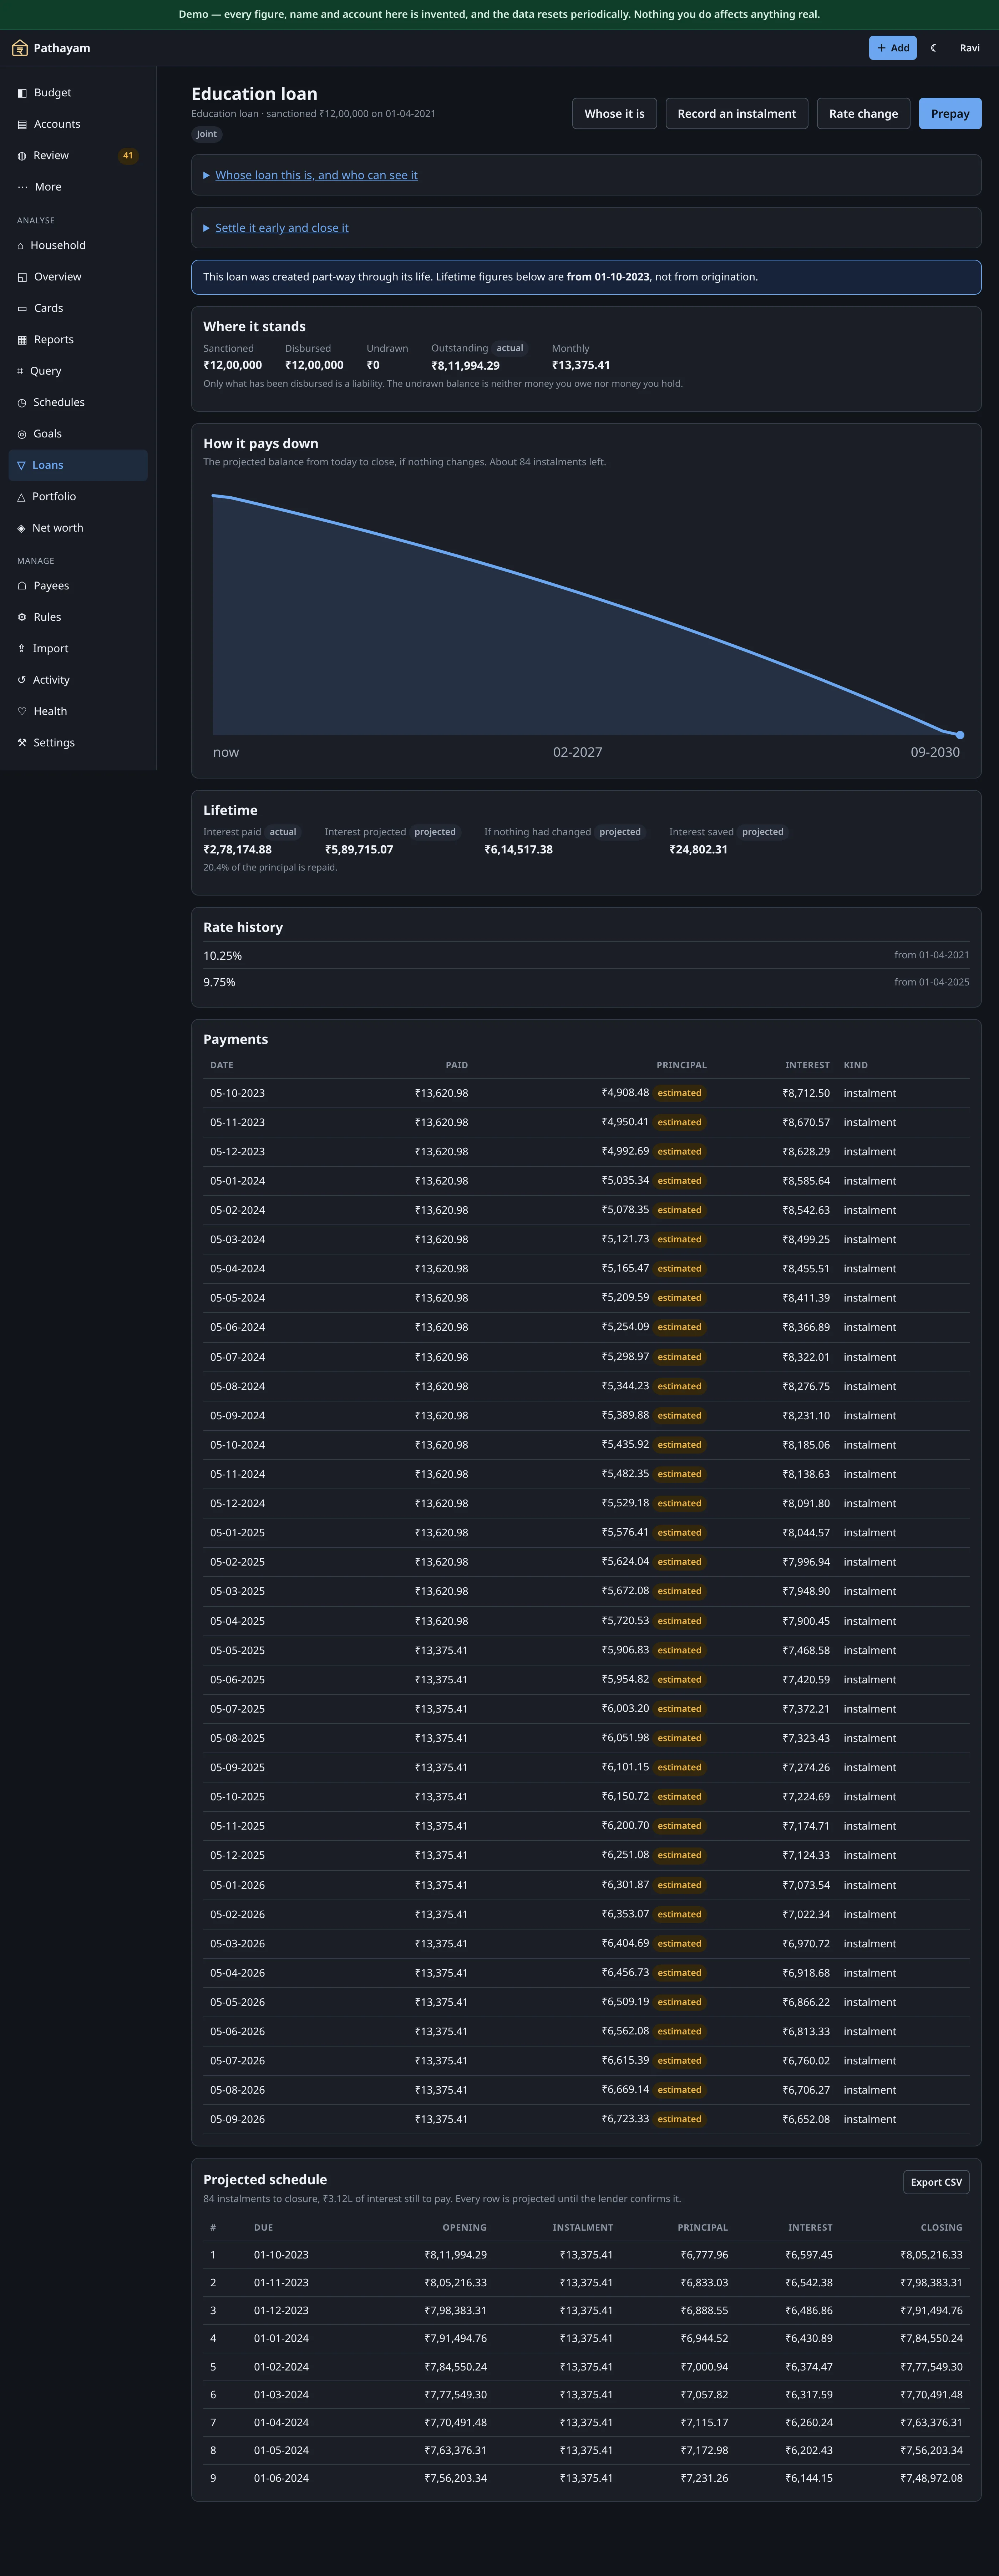Screen dimensions: 999x2576
Task: Open Goals via its target icon
Action: tap(22, 434)
